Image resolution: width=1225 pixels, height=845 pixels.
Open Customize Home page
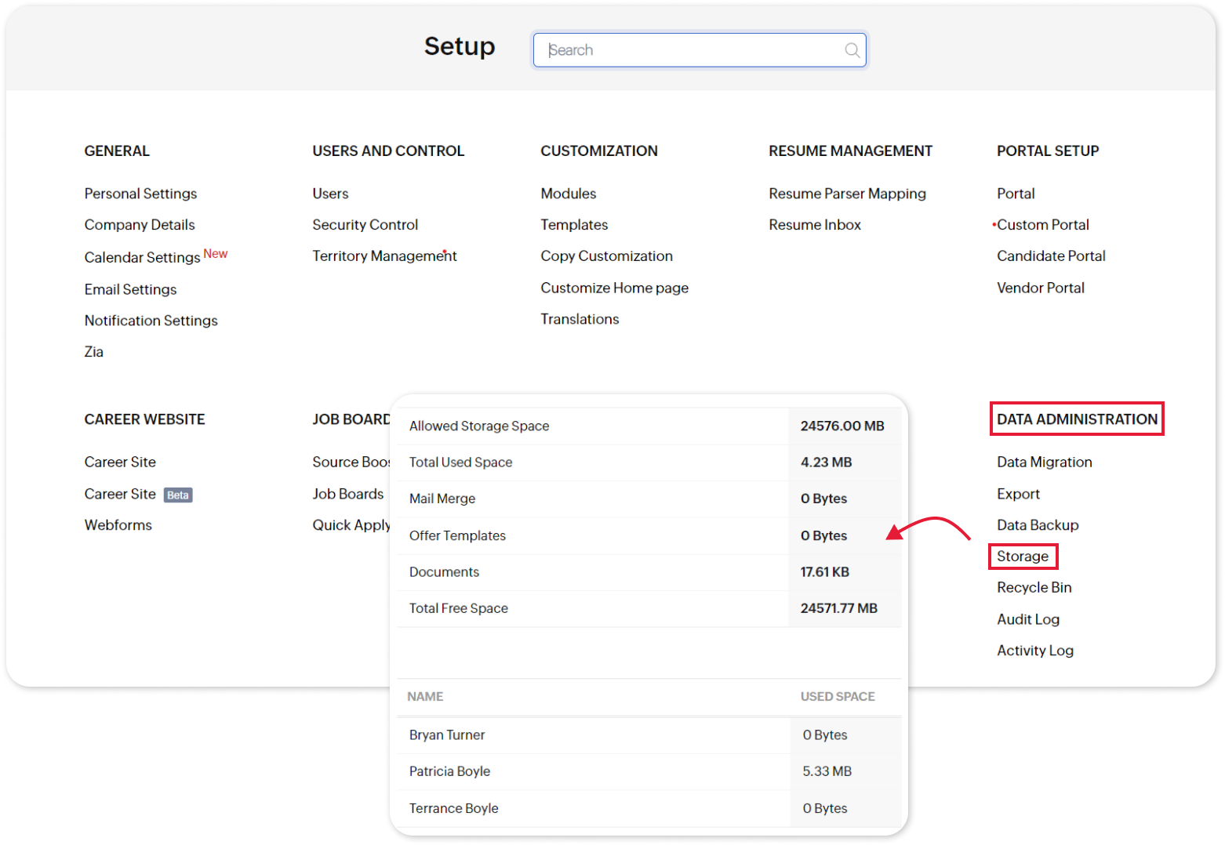(614, 288)
